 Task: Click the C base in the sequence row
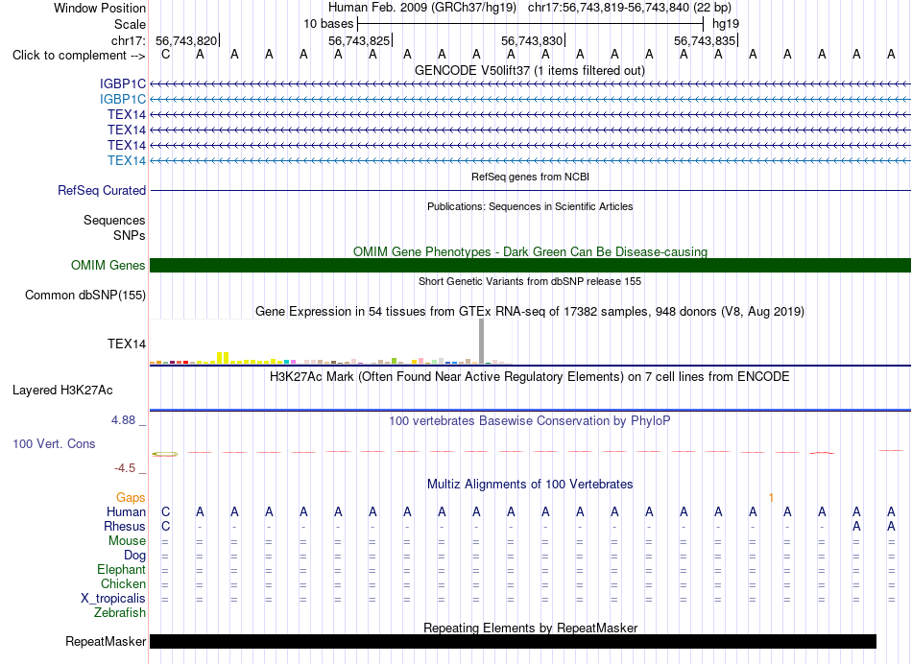pos(166,55)
